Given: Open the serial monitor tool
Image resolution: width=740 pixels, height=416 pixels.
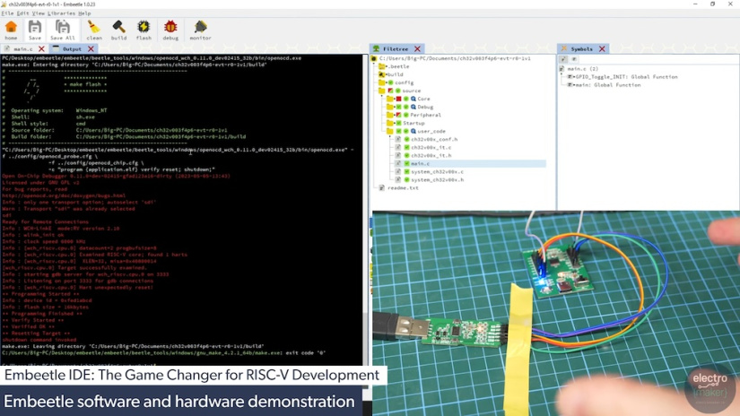Looking at the screenshot, I should 200,30.
